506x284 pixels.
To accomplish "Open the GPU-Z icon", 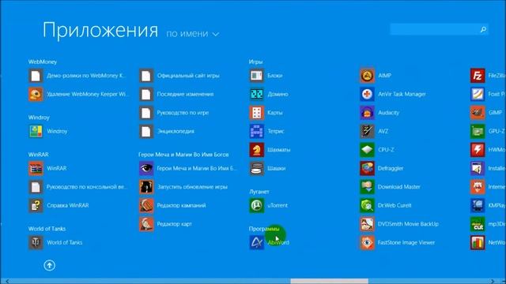I will coord(478,131).
